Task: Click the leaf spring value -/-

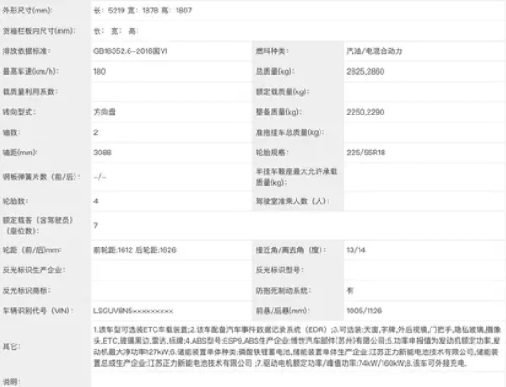Action: click(x=99, y=178)
